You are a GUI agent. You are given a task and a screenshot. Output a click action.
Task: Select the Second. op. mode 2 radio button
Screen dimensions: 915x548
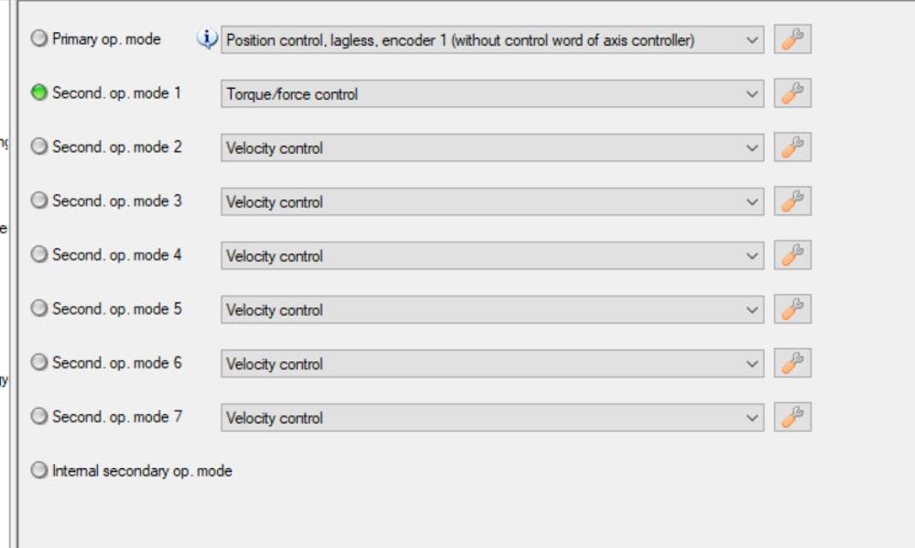point(39,147)
